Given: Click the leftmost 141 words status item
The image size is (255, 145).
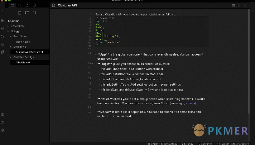Looking at the screenshot, I should click(x=161, y=144).
